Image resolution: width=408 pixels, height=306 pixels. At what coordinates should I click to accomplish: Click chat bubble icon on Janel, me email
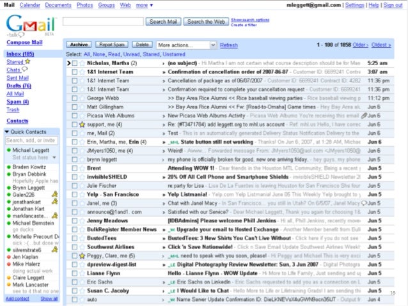tap(365, 203)
